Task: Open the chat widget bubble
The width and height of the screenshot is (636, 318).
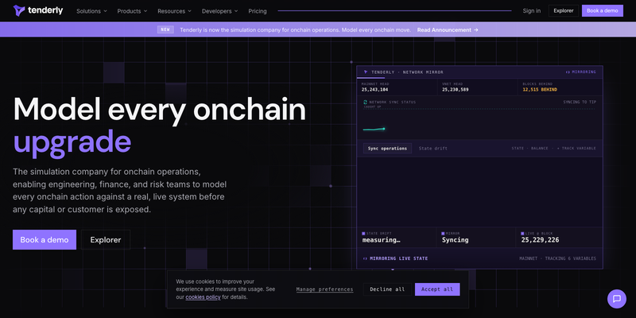Action: click(617, 299)
